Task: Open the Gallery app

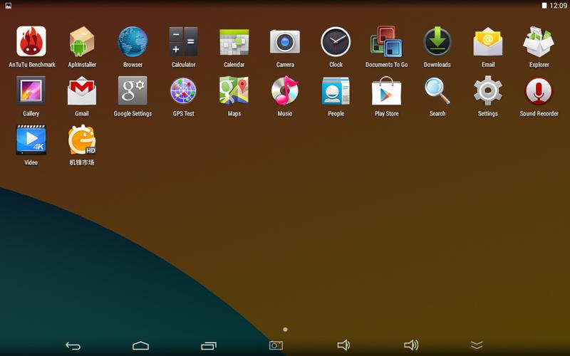Action: pos(31,90)
